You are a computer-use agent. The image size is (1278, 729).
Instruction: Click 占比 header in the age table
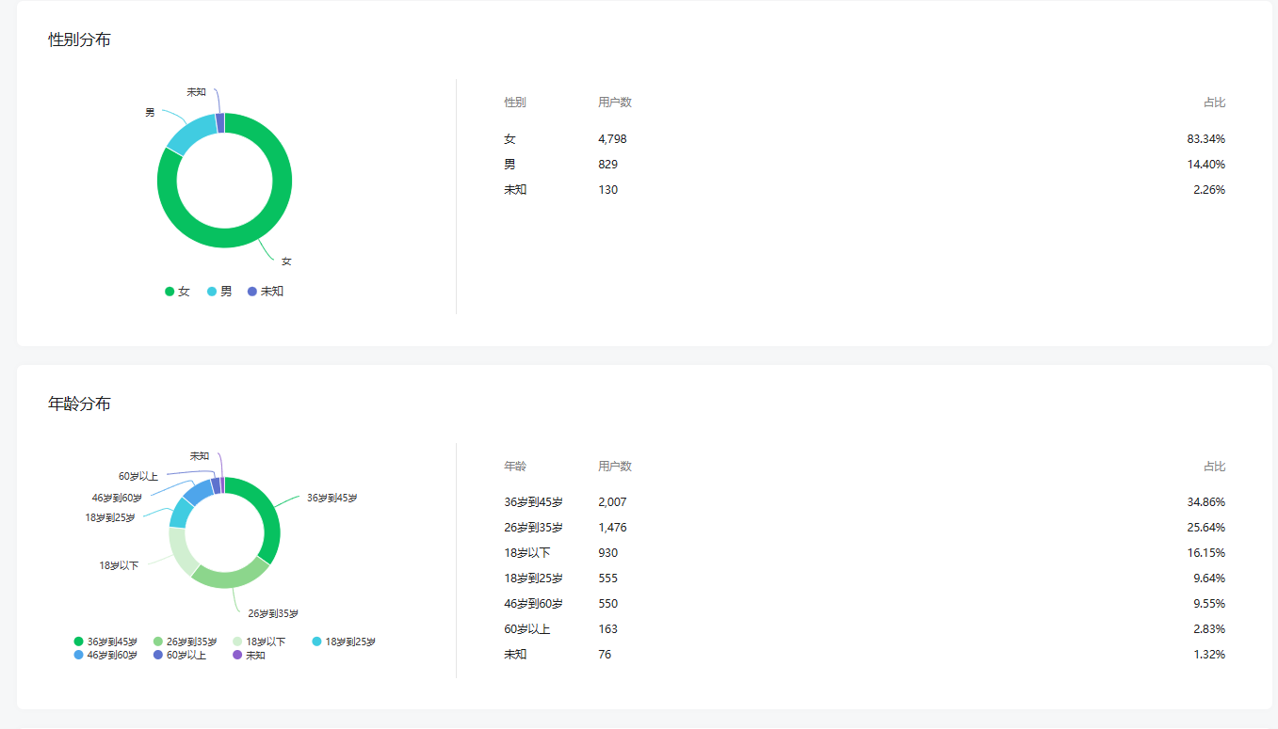(x=1214, y=467)
